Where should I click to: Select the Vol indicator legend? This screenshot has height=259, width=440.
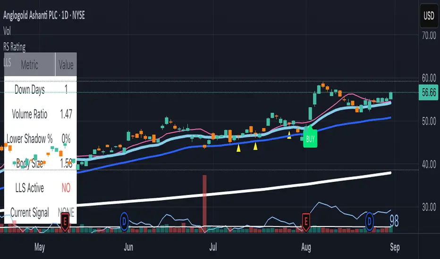click(7, 31)
